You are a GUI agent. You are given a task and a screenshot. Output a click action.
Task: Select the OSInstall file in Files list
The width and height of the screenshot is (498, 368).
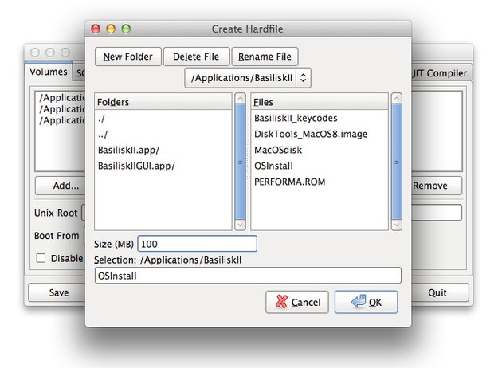click(x=320, y=166)
